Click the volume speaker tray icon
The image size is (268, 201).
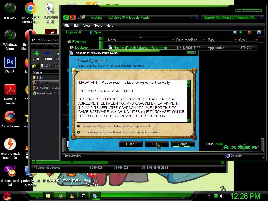click(x=222, y=196)
